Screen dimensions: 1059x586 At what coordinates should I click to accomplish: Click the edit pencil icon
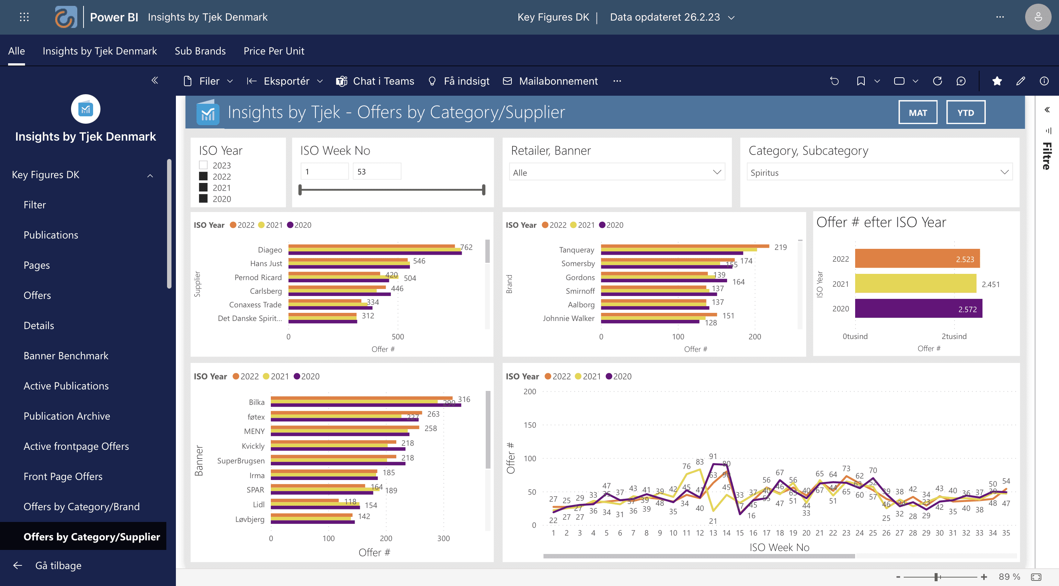click(1020, 81)
